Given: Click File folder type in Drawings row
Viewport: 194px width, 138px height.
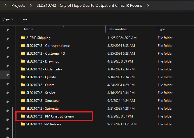Looking at the screenshot, I should tap(165, 61).
